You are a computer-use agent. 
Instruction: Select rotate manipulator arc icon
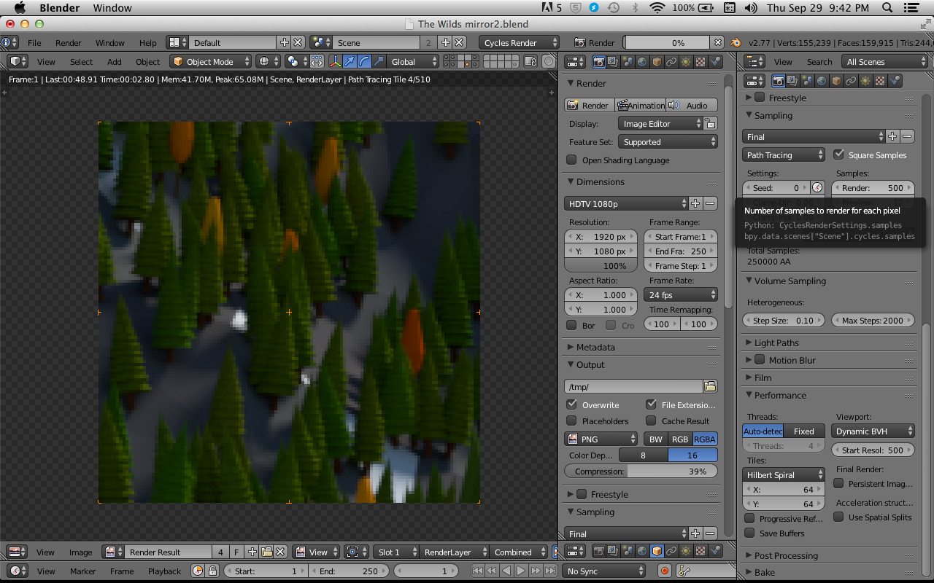pyautogui.click(x=364, y=62)
